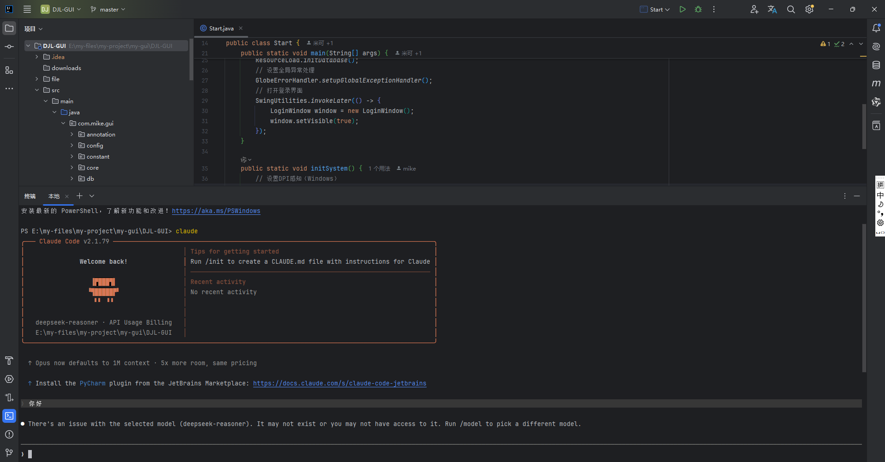Screen dimensions: 885x462
Task: Hide the terminal panel
Action: click(857, 196)
